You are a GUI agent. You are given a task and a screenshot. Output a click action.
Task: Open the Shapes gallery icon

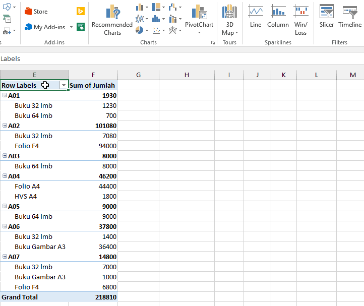click(7, 7)
